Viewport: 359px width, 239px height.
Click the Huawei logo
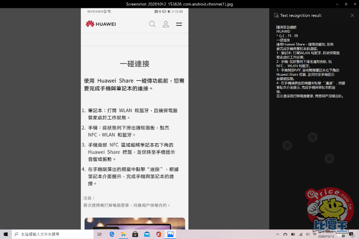coord(101,24)
